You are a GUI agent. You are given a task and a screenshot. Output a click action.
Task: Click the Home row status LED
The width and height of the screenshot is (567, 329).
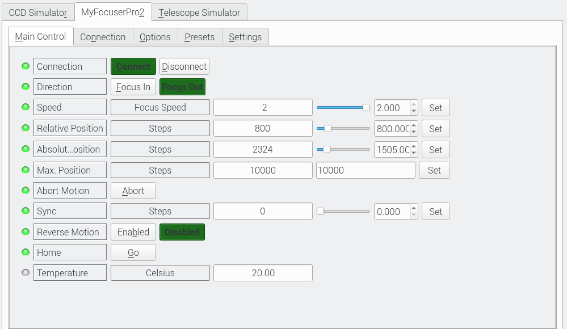[x=26, y=252]
